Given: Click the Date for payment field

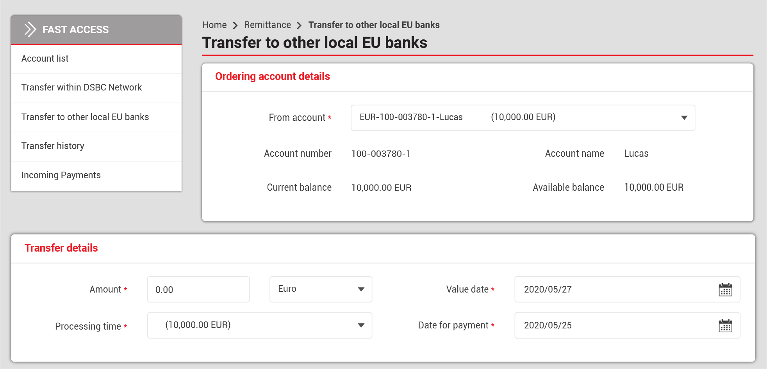Looking at the screenshot, I should 613,325.
